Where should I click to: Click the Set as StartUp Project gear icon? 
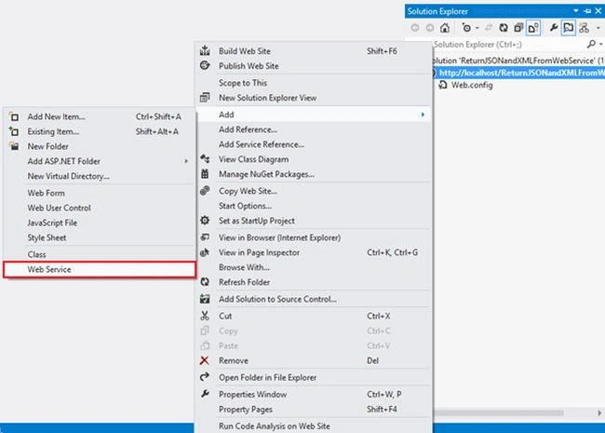(x=205, y=221)
